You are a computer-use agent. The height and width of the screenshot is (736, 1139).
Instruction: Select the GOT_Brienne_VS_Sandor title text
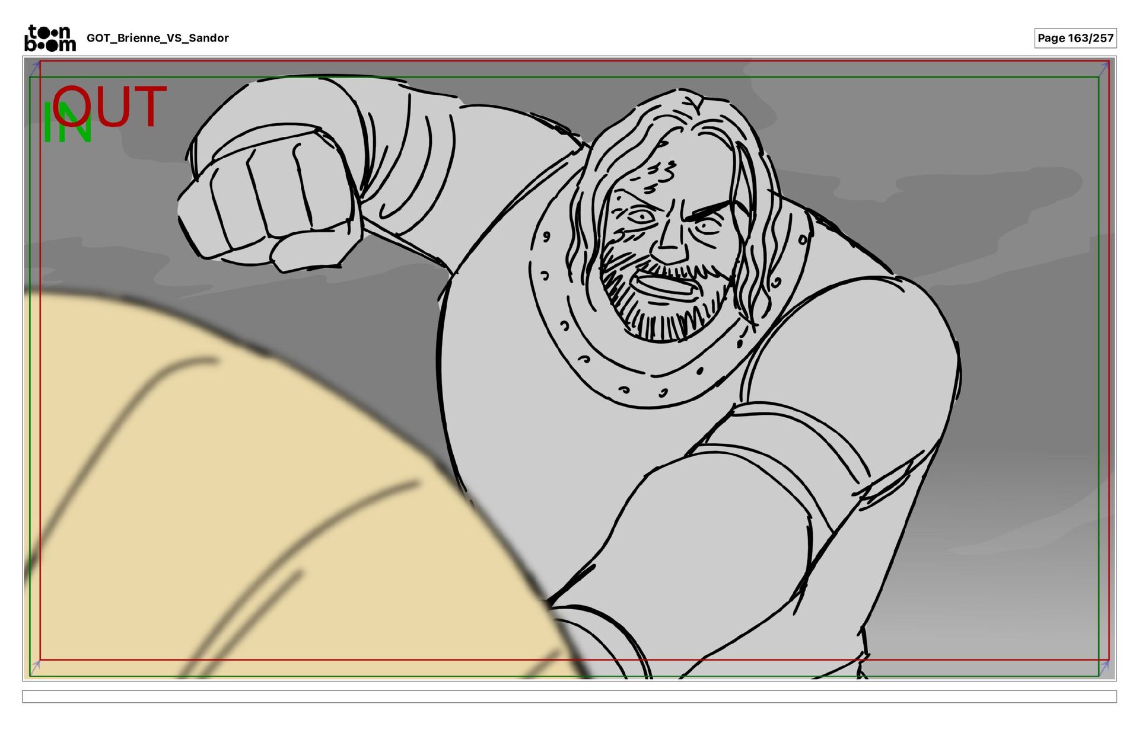point(157,38)
